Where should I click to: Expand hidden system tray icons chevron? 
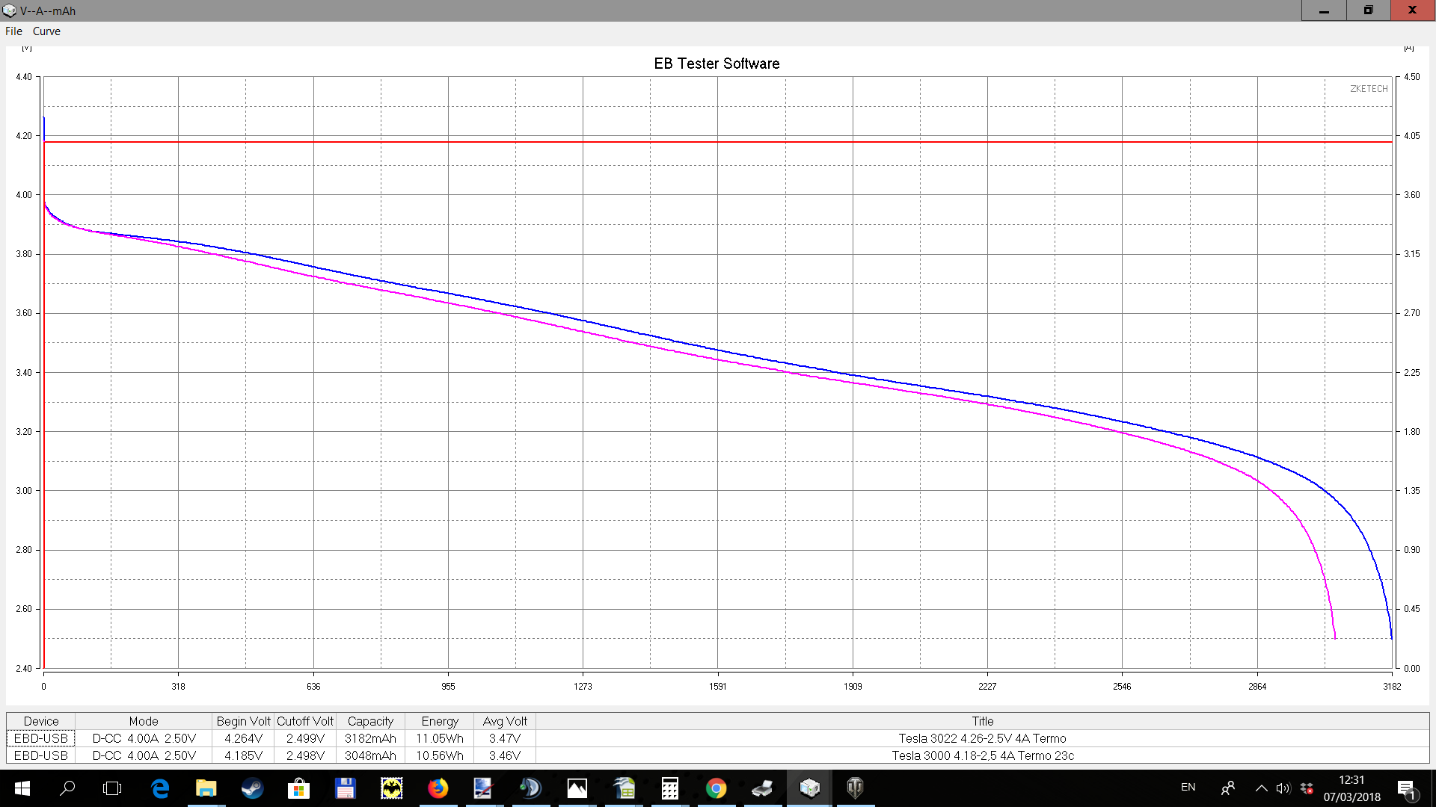coord(1261,788)
